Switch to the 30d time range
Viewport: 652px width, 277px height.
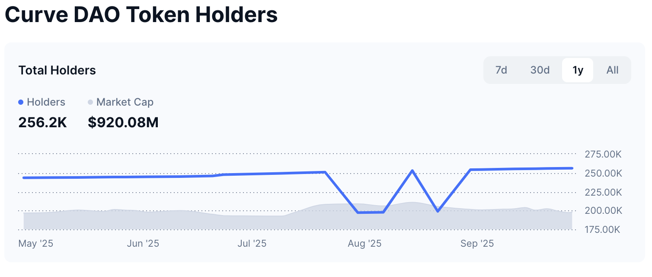coord(540,70)
